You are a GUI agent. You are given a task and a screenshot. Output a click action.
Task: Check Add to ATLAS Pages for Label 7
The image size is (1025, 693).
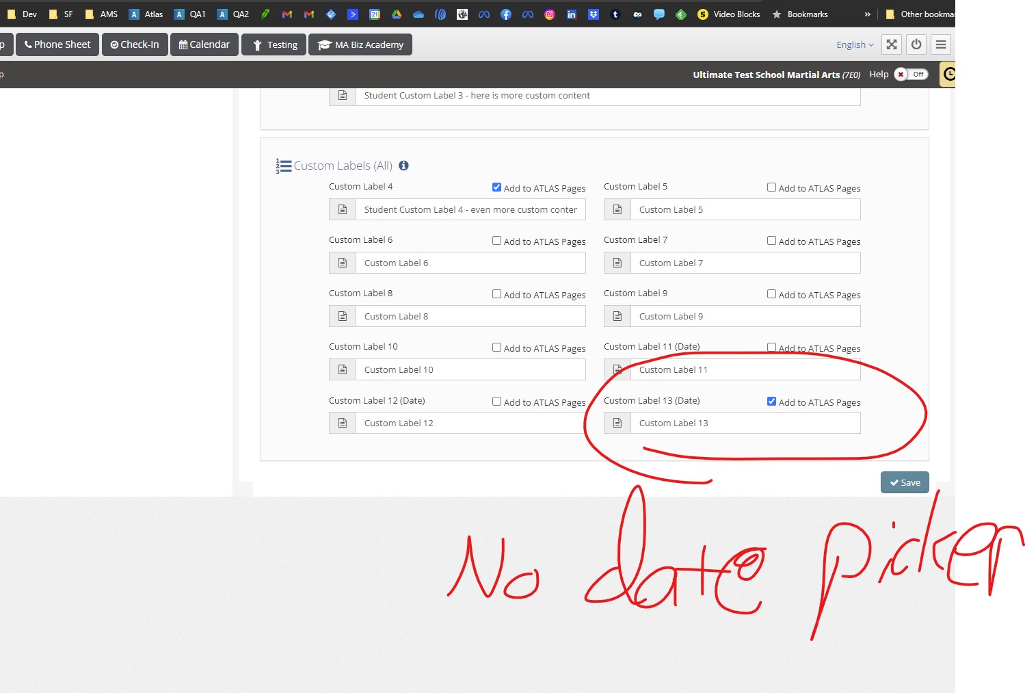pos(771,241)
